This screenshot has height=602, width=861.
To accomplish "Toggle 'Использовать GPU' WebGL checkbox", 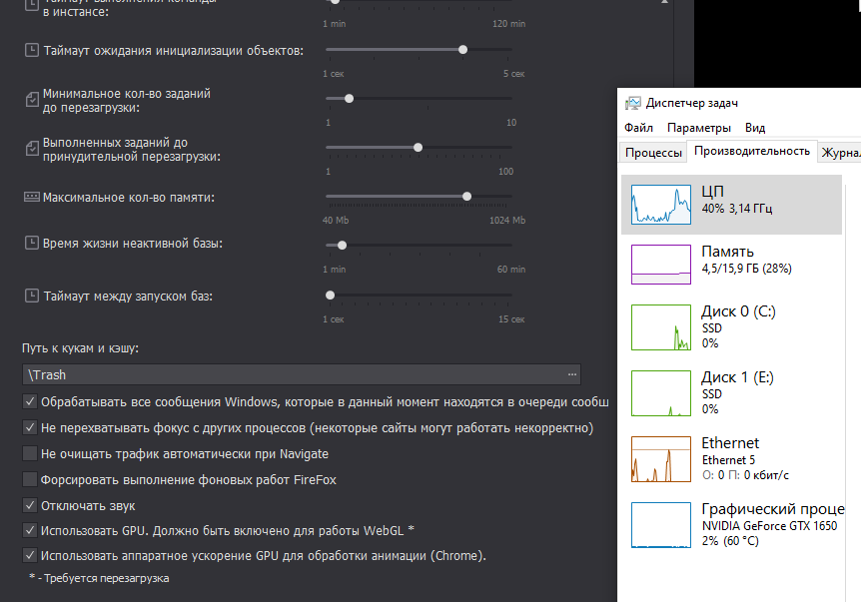I will point(30,530).
